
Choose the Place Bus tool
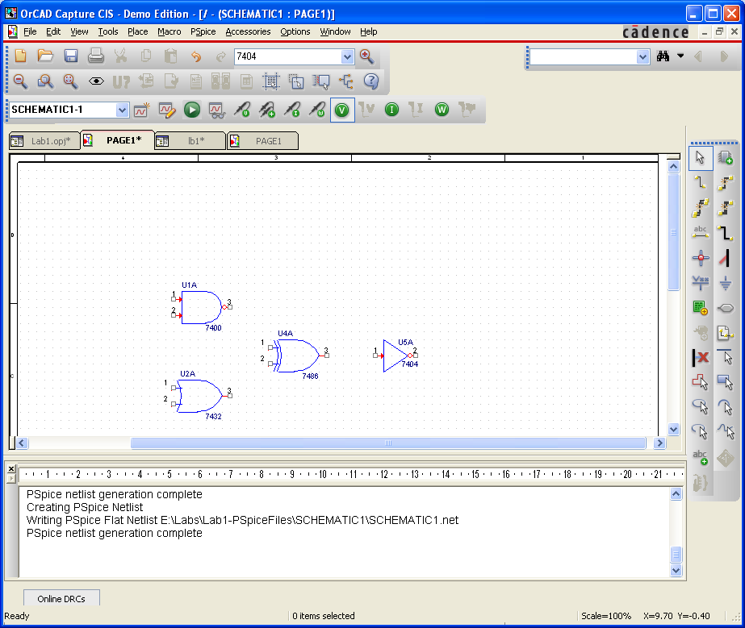(x=726, y=233)
